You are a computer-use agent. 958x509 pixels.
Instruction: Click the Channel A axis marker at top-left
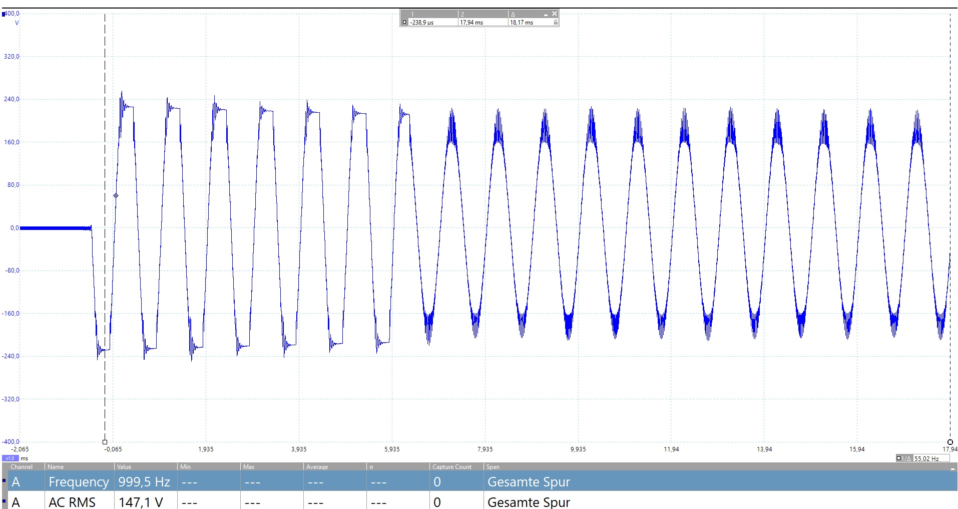4,14
